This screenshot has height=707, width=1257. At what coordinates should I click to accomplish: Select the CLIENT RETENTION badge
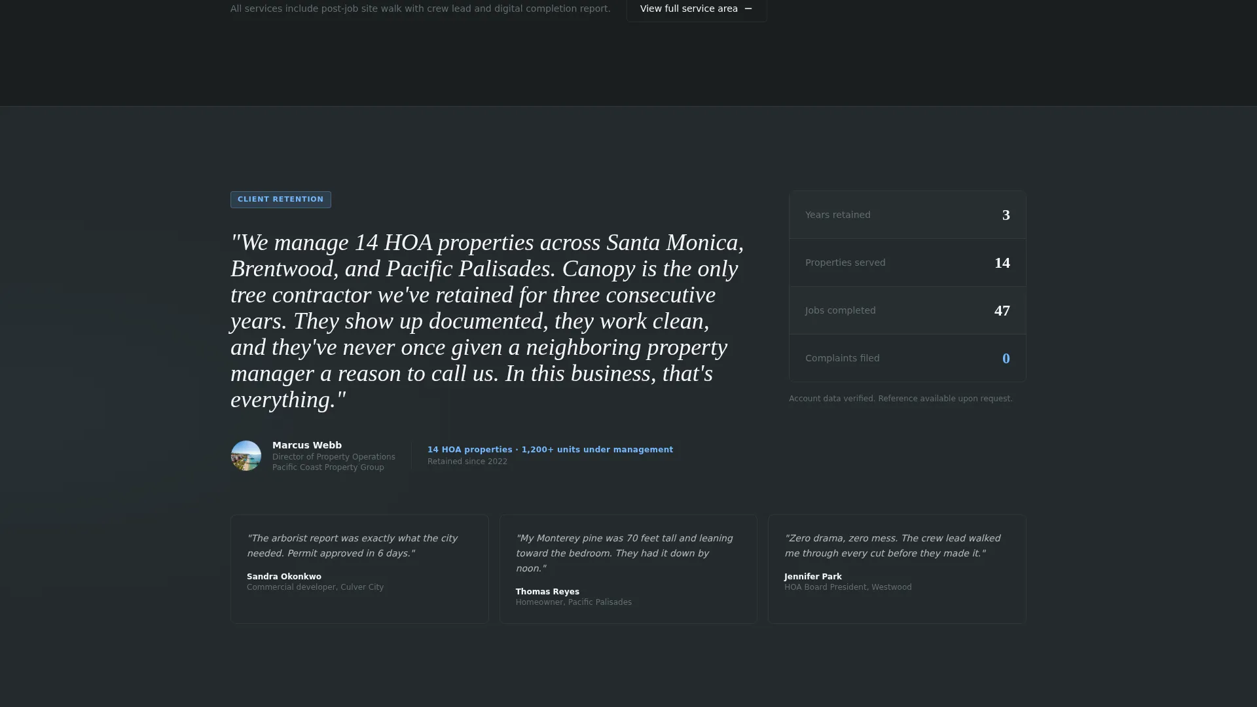(x=281, y=199)
